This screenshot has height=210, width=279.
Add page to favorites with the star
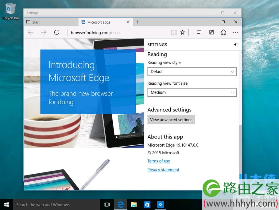pos(183,32)
